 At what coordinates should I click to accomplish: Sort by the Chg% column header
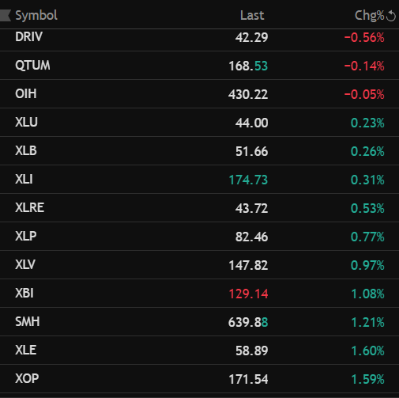pyautogui.click(x=369, y=16)
